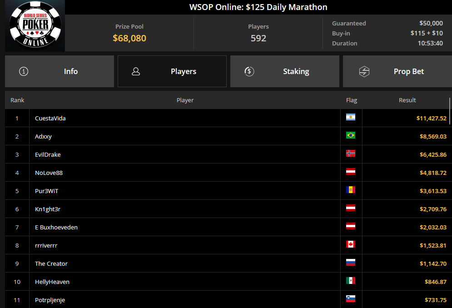Screen dimensions: 452x308
Task: Click the $2,032.03 result
Action: click(x=433, y=227)
